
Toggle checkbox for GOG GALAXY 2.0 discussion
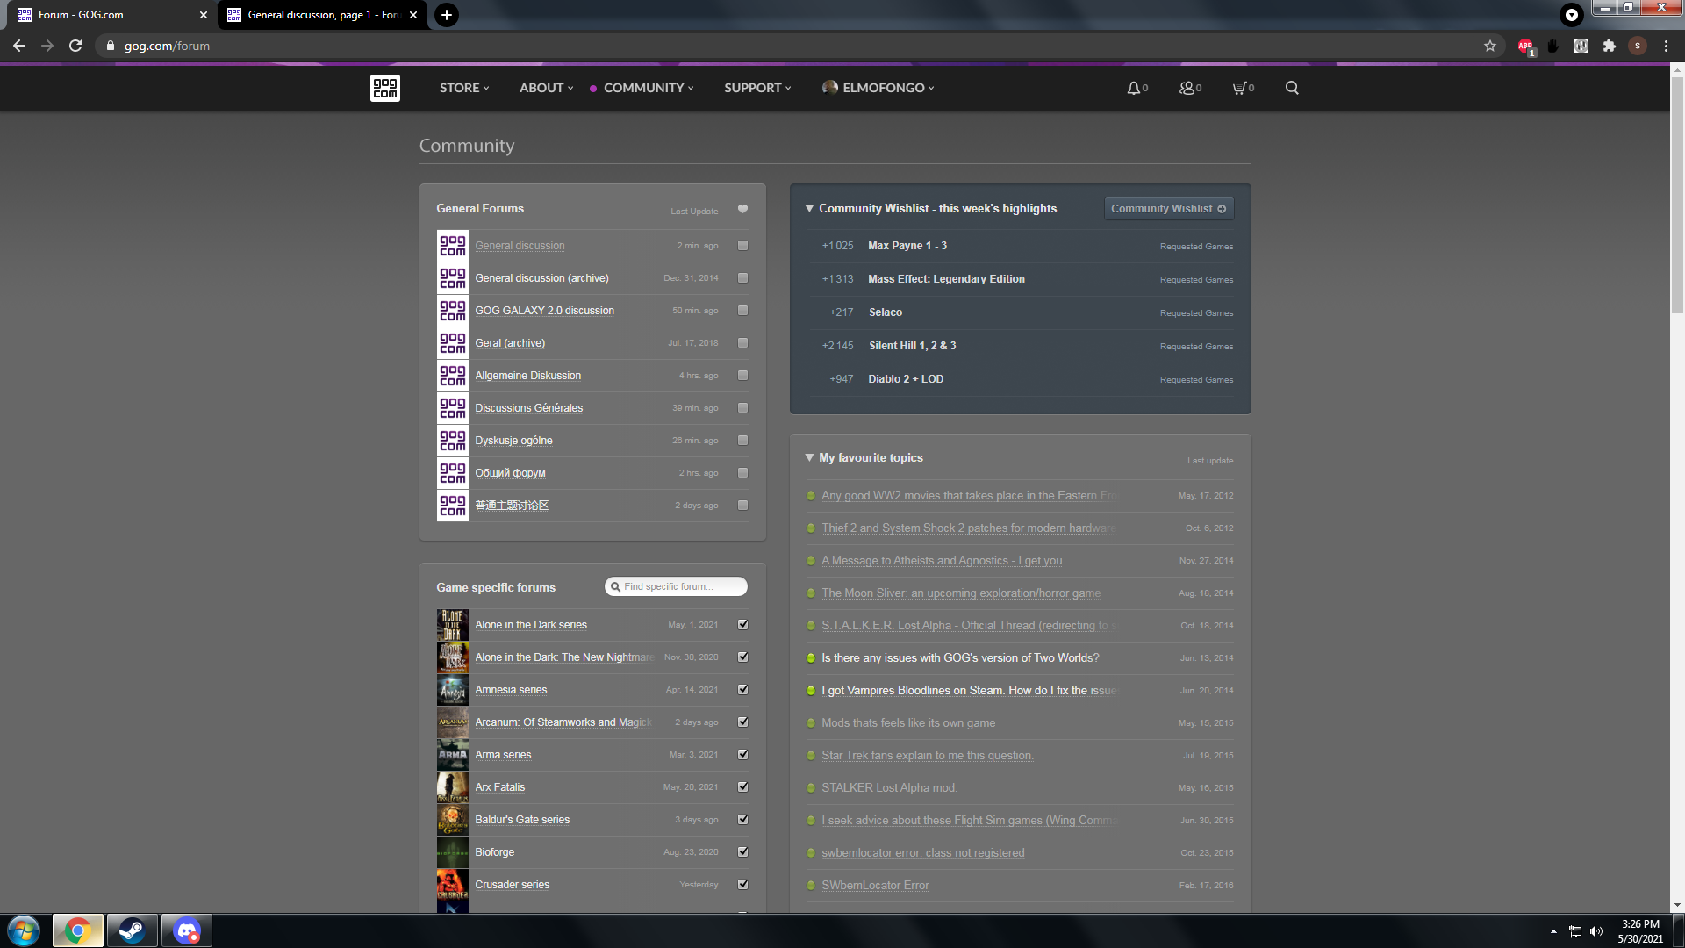(742, 311)
